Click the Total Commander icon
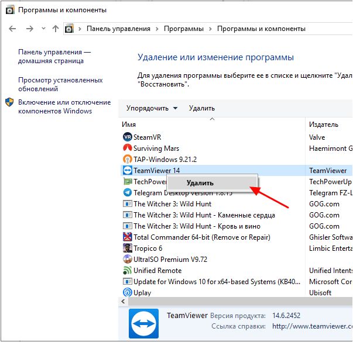Image resolution: width=353 pixels, height=342 pixels. coord(128,237)
